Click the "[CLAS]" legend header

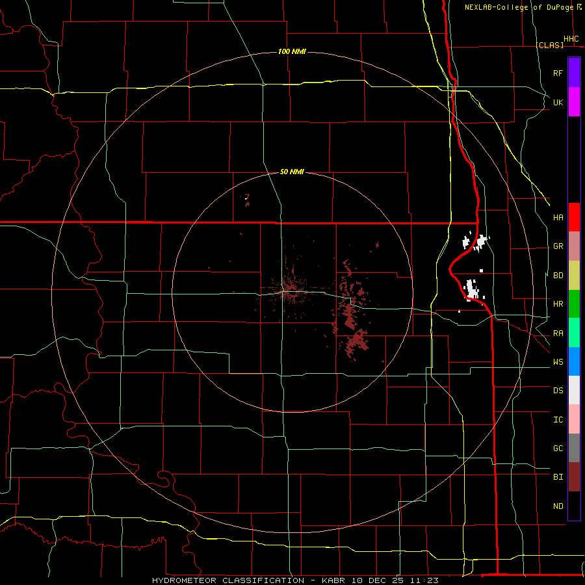[x=549, y=45]
